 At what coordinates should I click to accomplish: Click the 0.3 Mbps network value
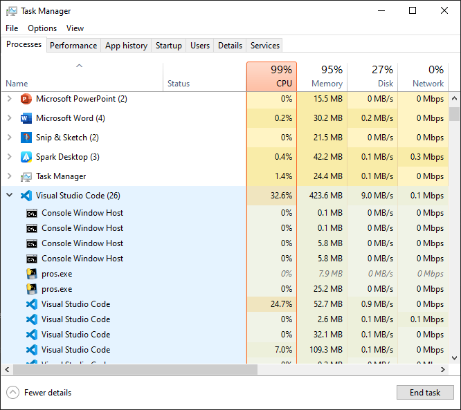click(x=427, y=157)
